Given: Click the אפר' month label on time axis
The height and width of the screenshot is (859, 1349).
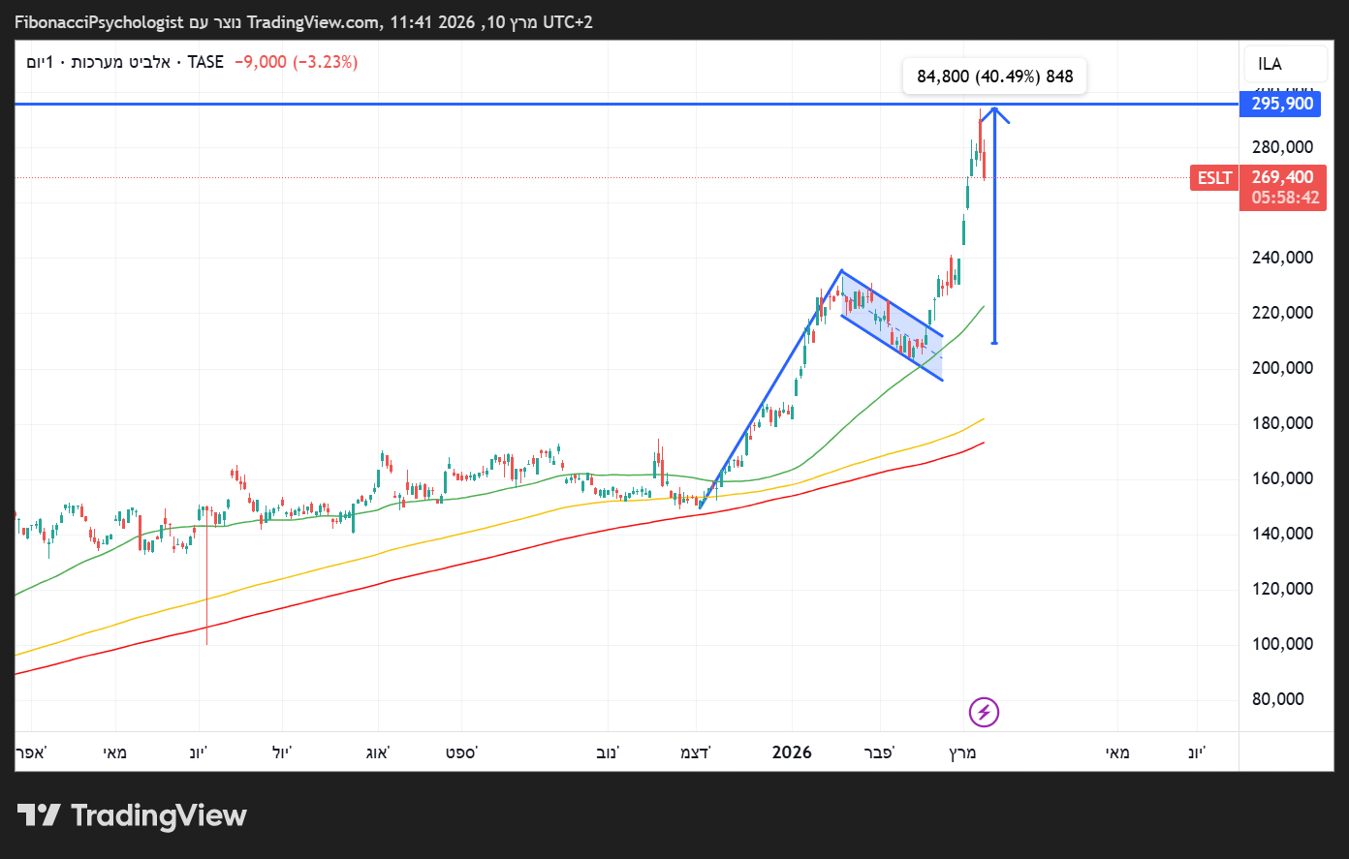Looking at the screenshot, I should click(x=31, y=752).
